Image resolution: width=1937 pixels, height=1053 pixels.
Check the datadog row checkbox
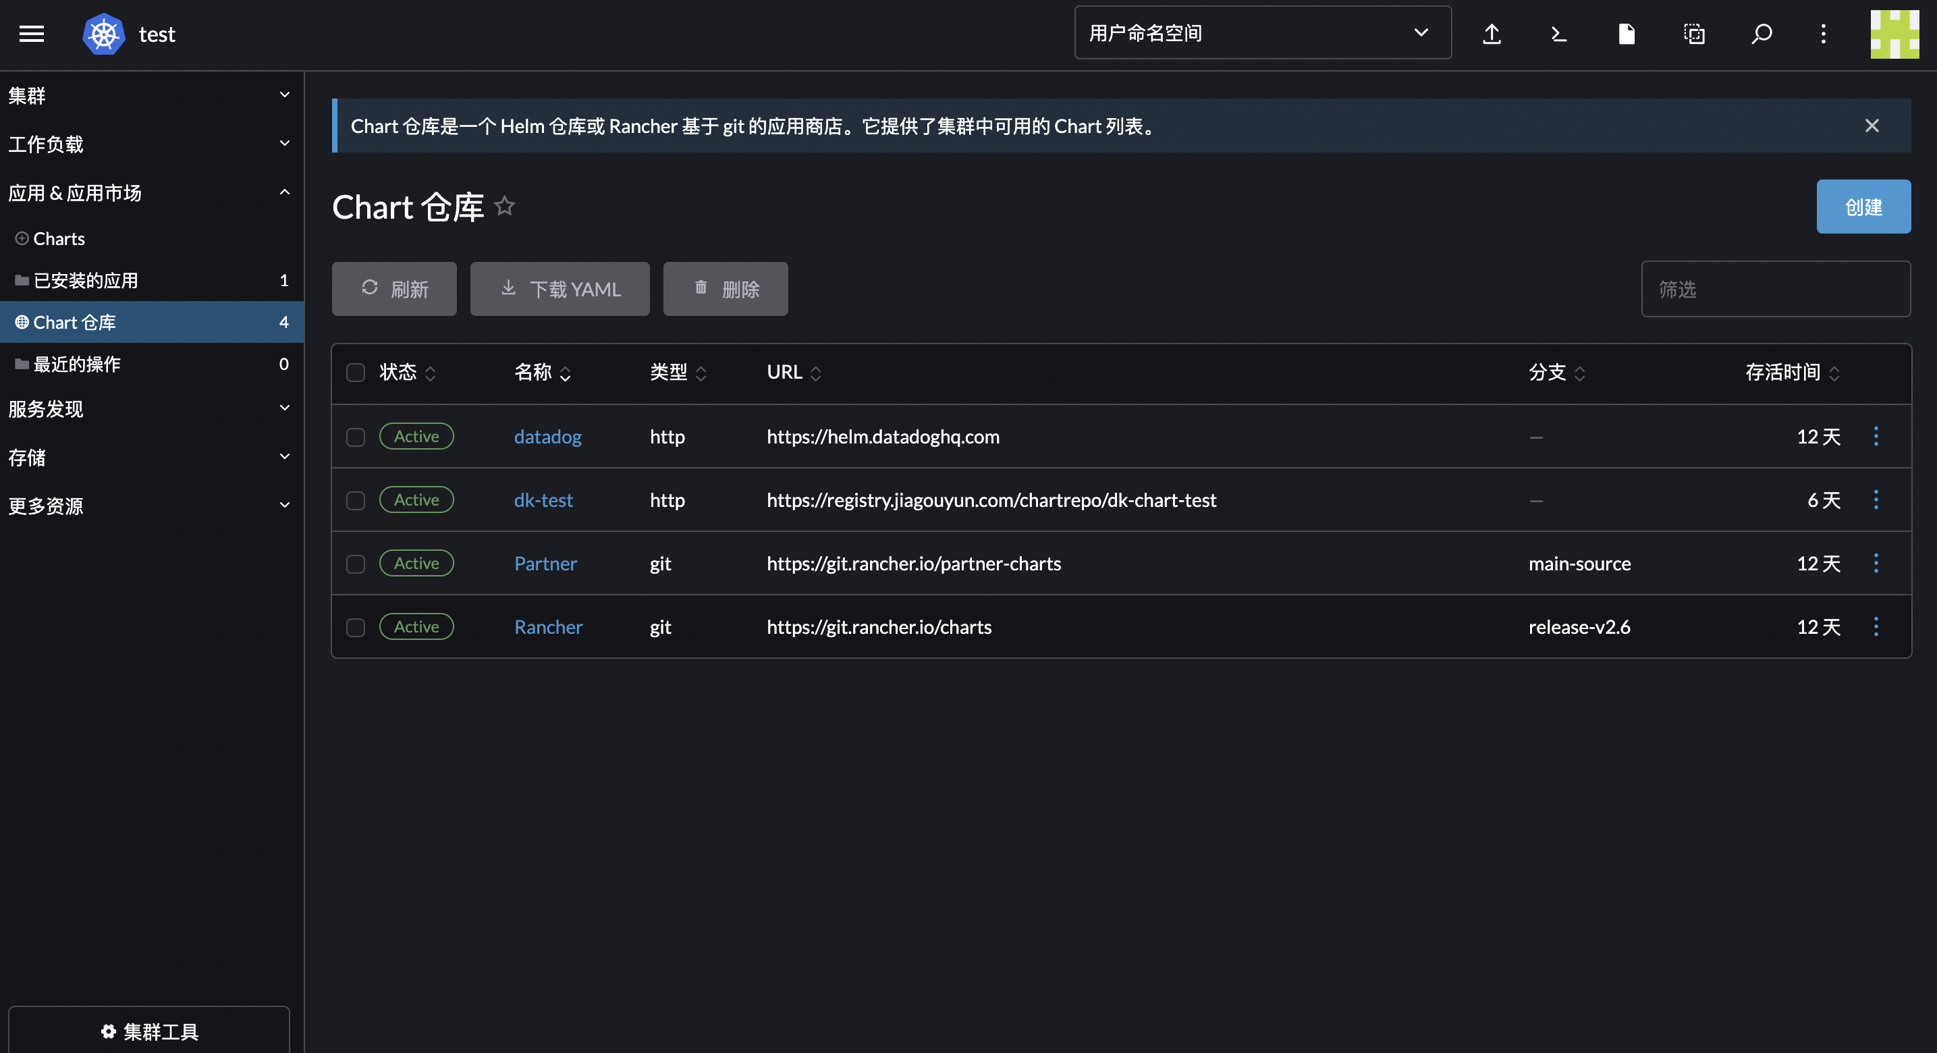pyautogui.click(x=356, y=437)
